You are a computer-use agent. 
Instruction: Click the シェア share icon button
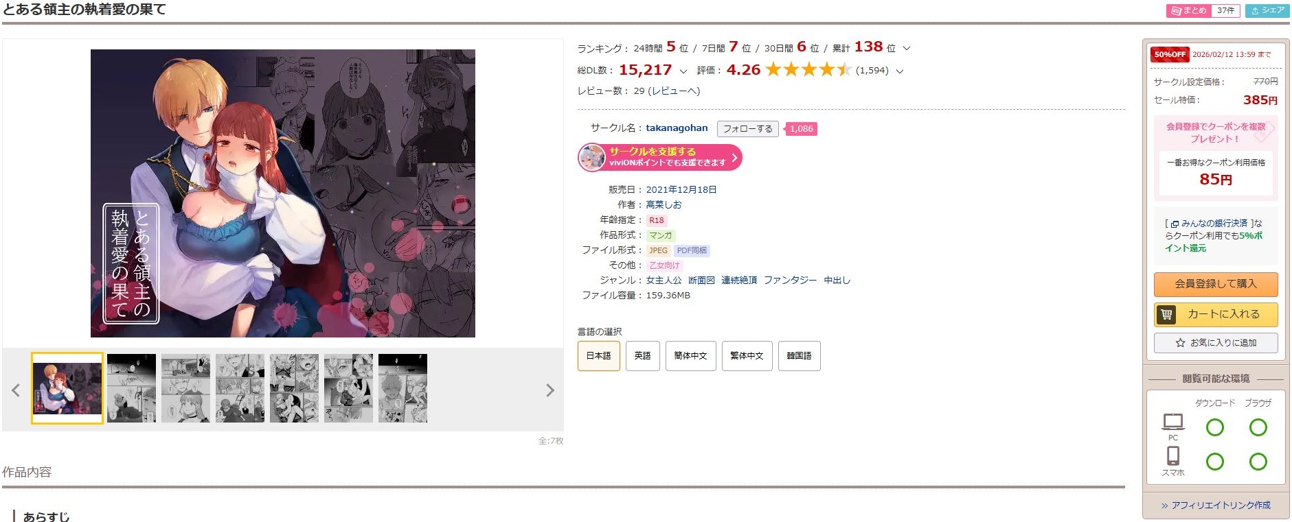1267,11
